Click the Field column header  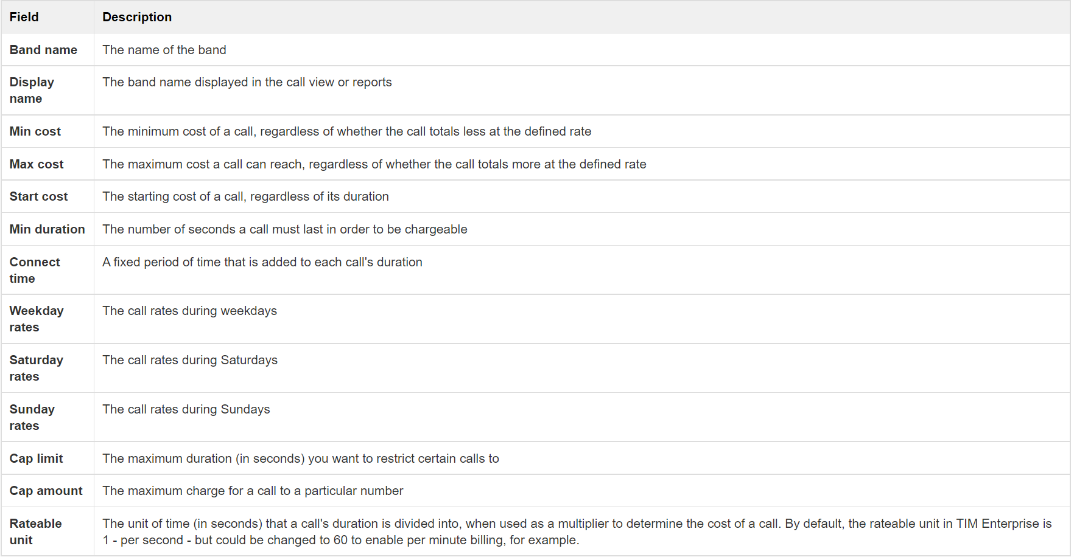point(24,17)
